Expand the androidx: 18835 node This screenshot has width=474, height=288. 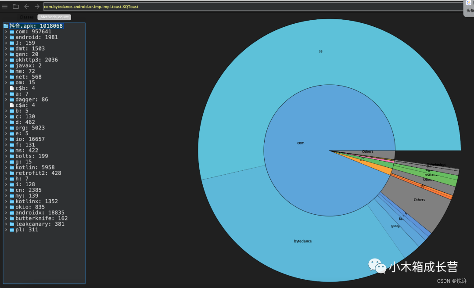[6, 213]
